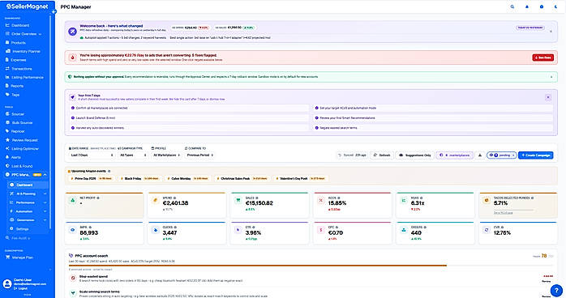Expand the Automation submenu
The width and height of the screenshot is (566, 298).
[28, 211]
